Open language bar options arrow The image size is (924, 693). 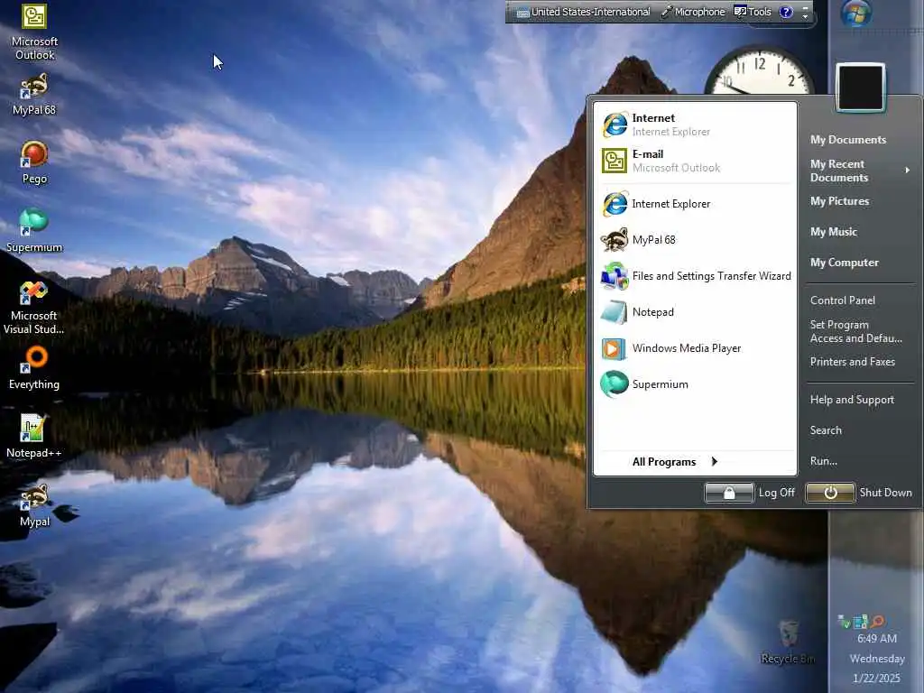click(x=805, y=16)
